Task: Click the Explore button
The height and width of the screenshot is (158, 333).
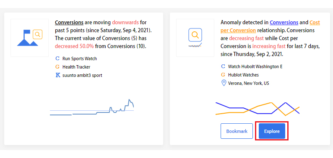Action: coord(272,131)
